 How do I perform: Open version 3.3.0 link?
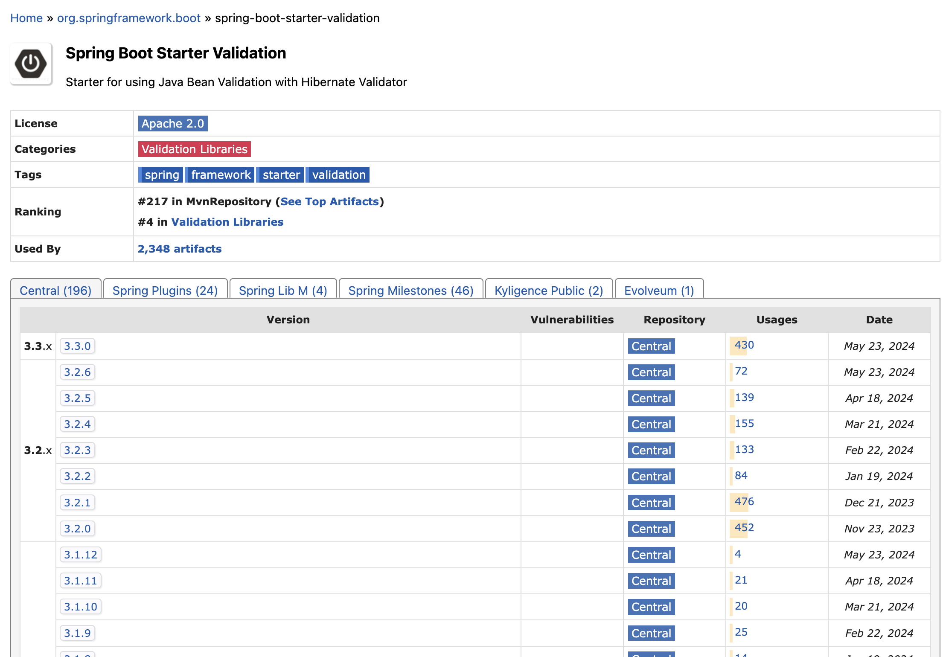pyautogui.click(x=77, y=346)
